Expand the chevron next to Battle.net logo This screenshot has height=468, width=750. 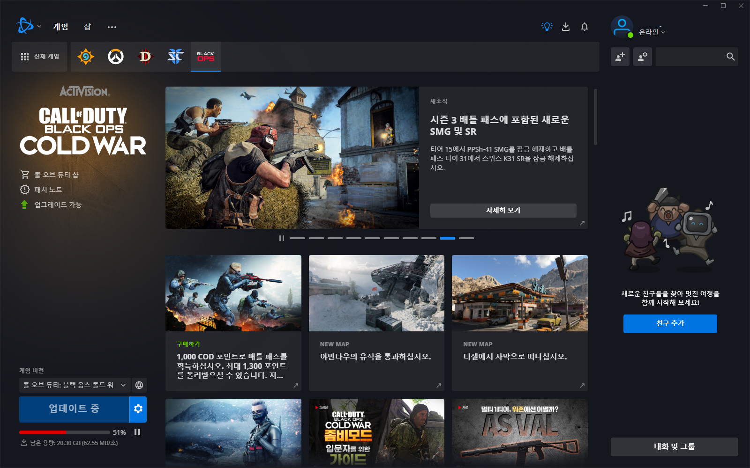[x=39, y=27]
